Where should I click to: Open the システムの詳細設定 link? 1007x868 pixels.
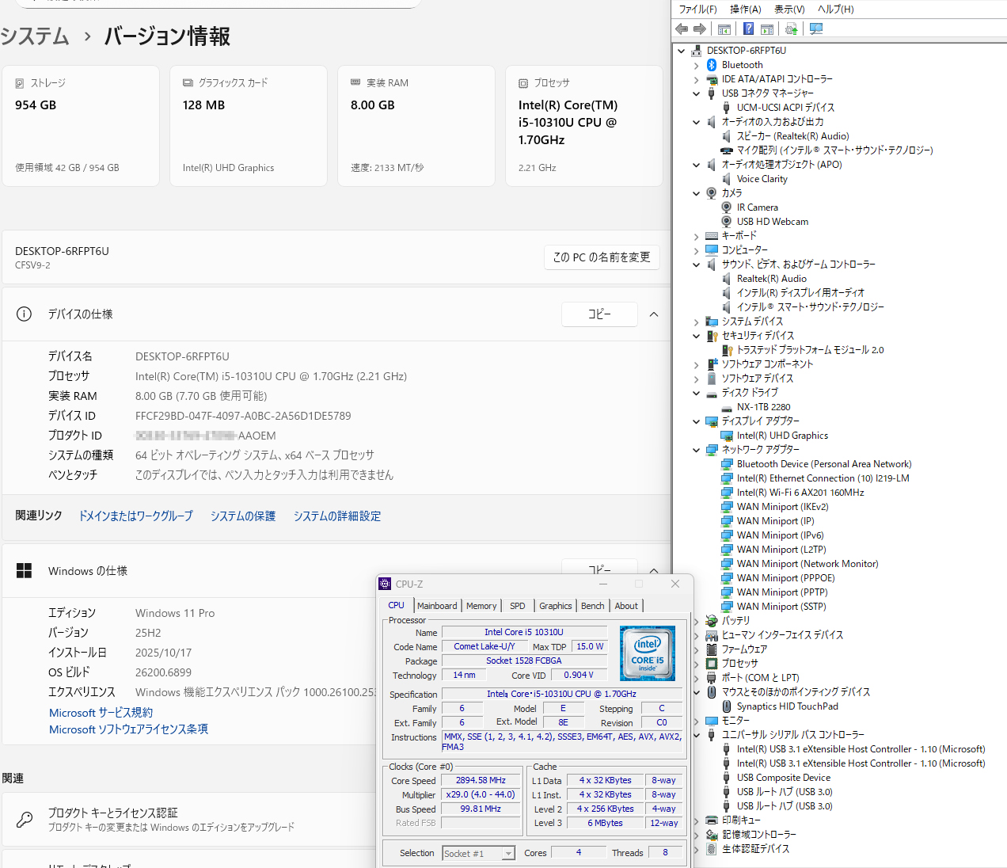[x=337, y=516]
